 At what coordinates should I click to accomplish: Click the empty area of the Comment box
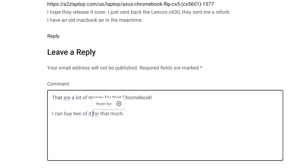(x=165, y=139)
